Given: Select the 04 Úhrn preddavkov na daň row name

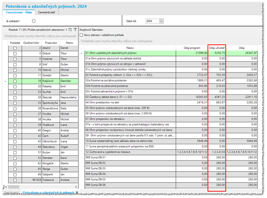Looking at the screenshot, I should coord(130,102).
